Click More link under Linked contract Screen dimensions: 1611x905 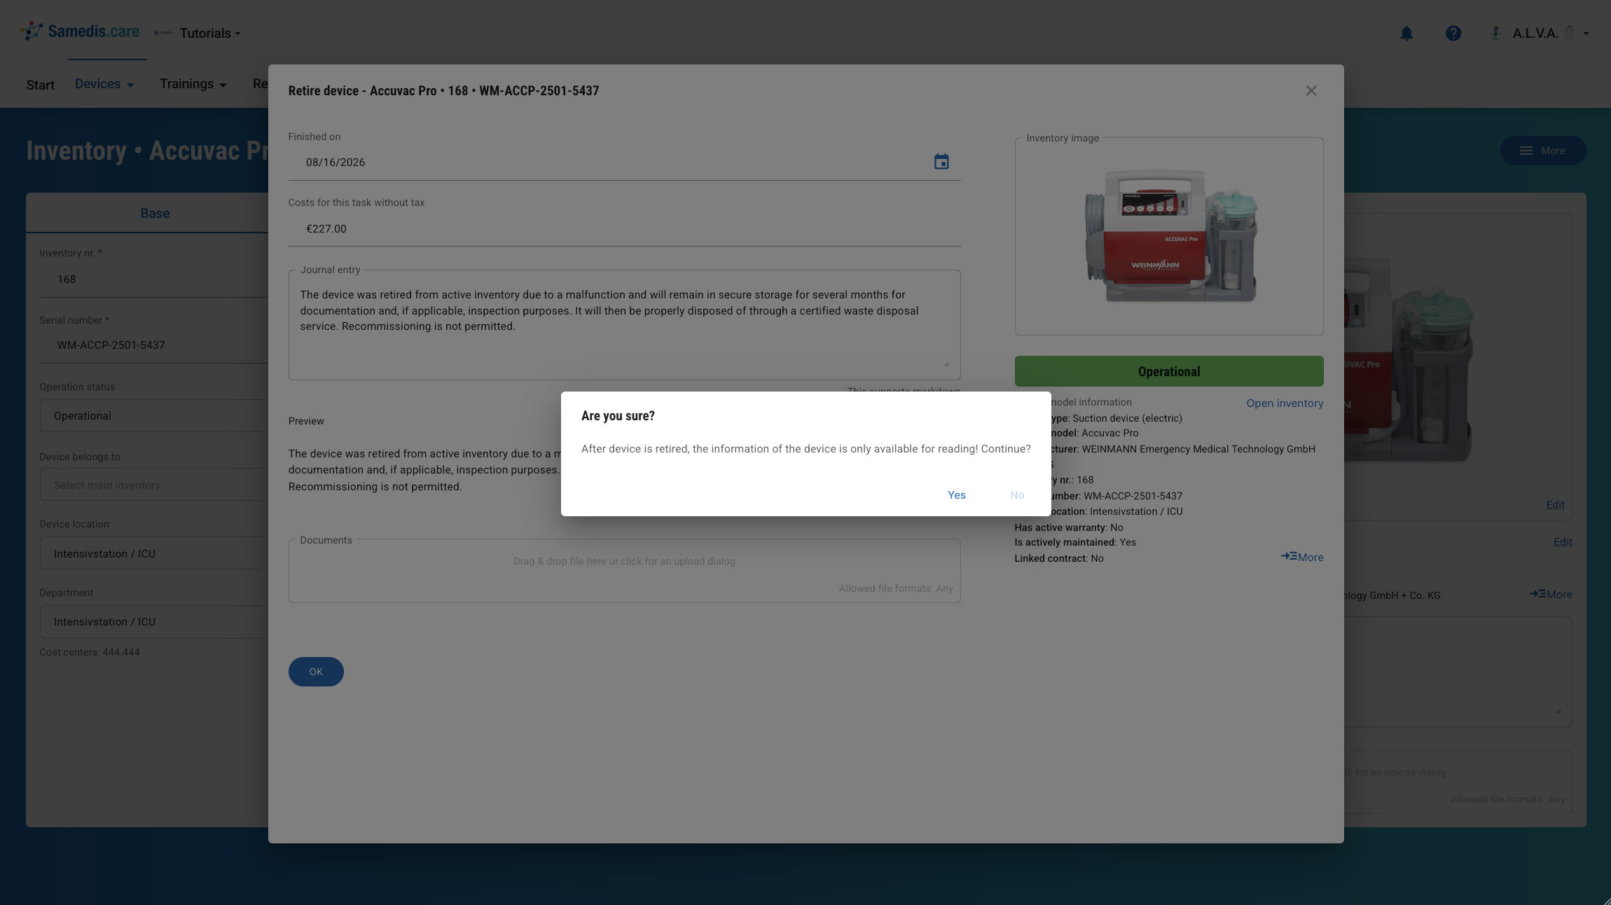click(x=1302, y=557)
